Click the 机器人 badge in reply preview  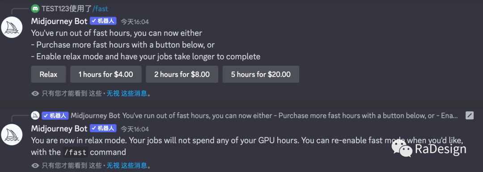click(x=55, y=115)
